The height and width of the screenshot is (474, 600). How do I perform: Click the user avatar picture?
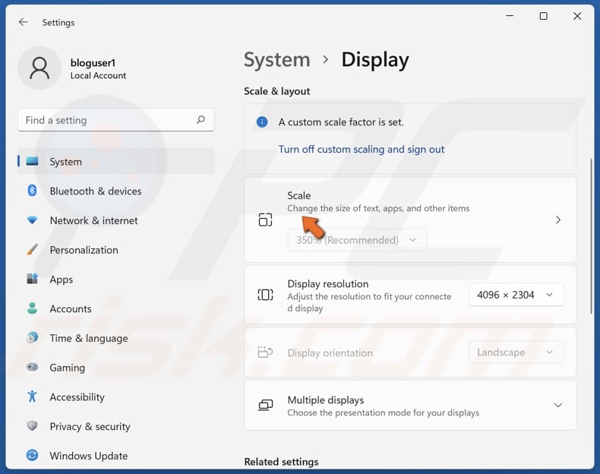click(x=39, y=68)
